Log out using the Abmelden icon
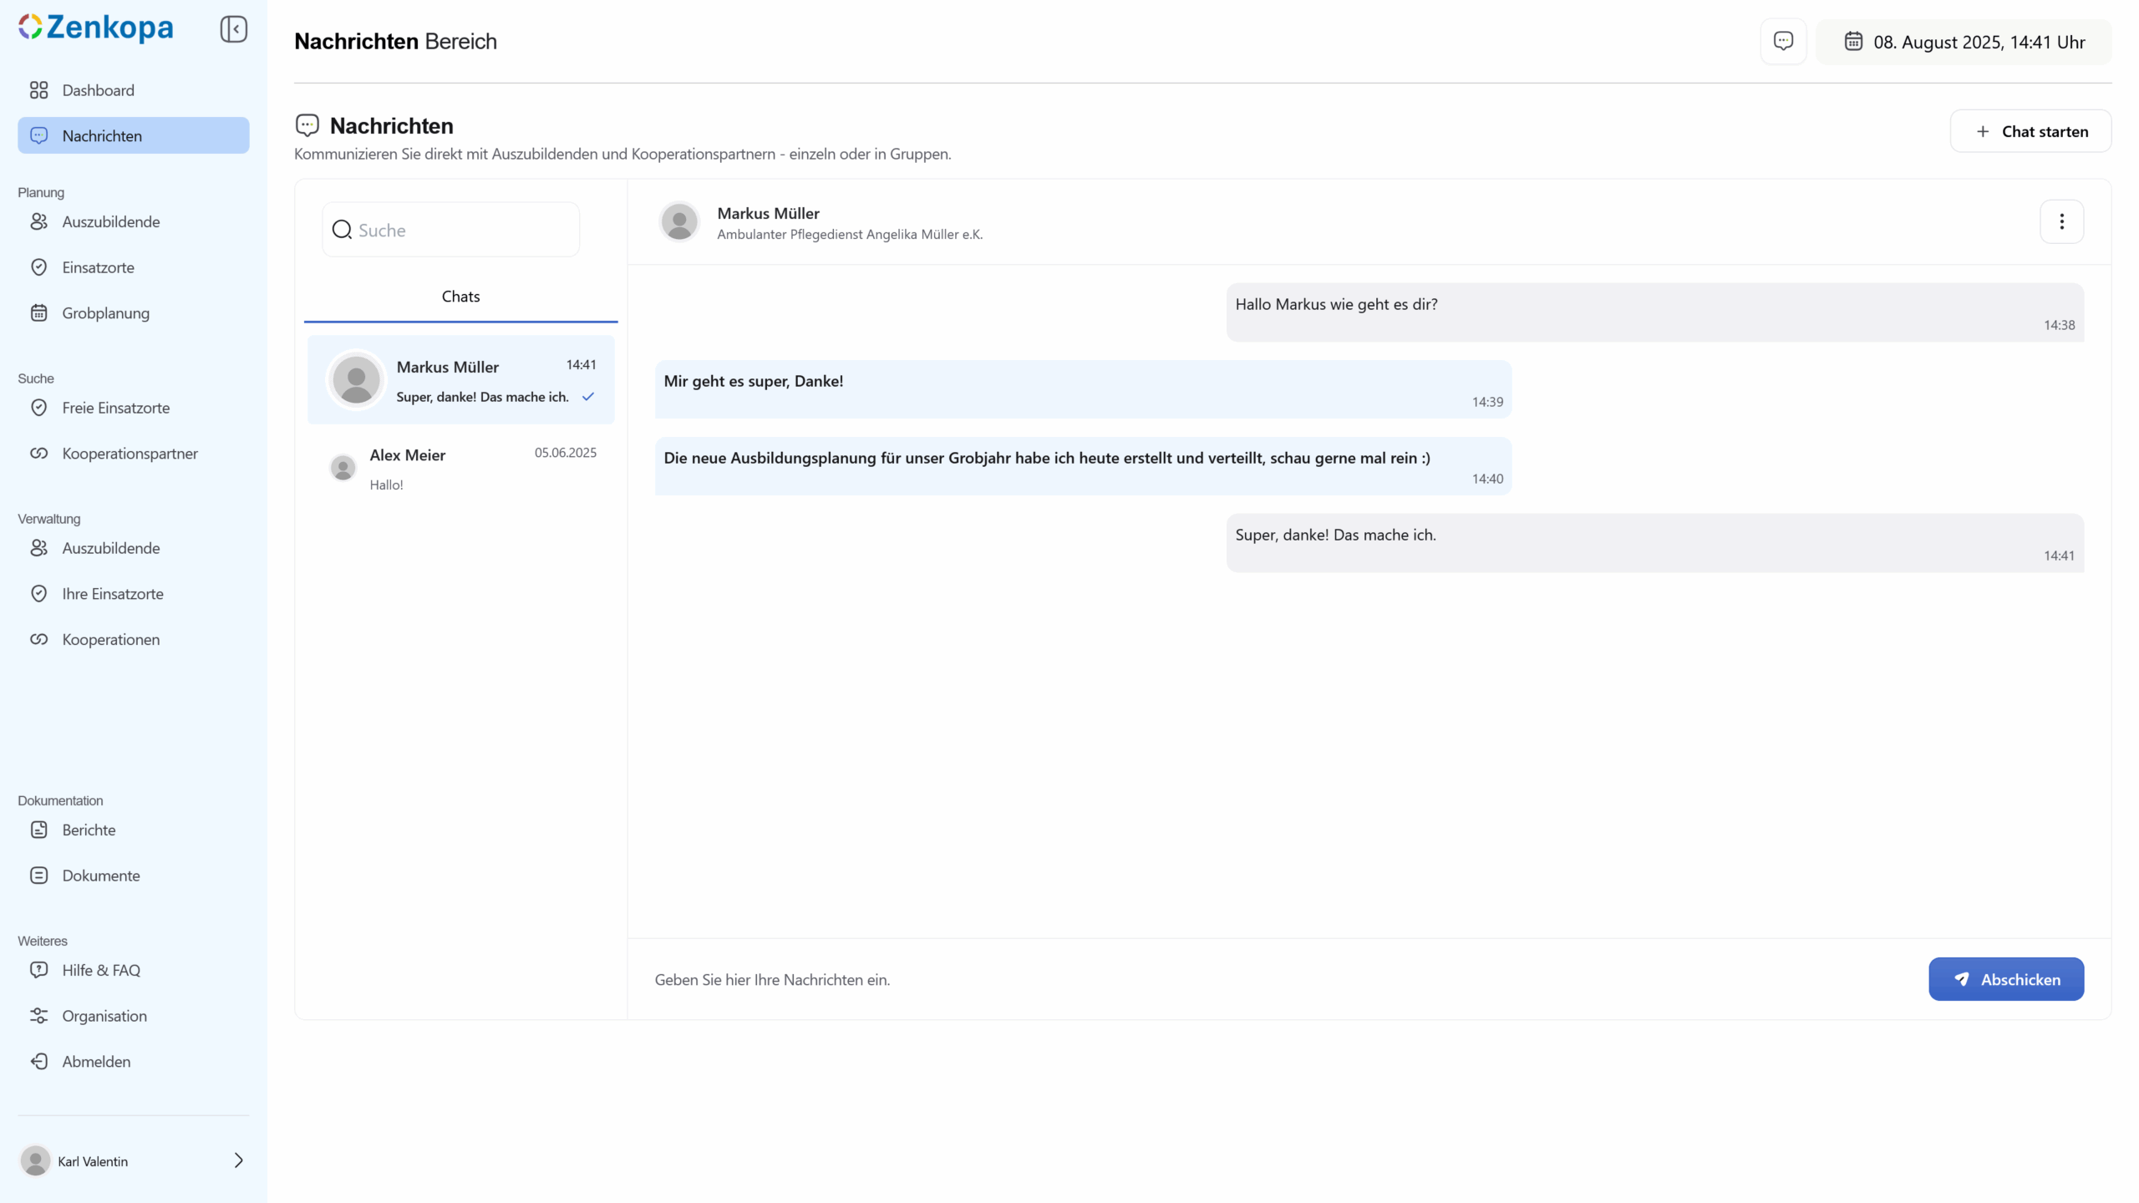Screen dimensions: 2139x1203 coord(39,1062)
